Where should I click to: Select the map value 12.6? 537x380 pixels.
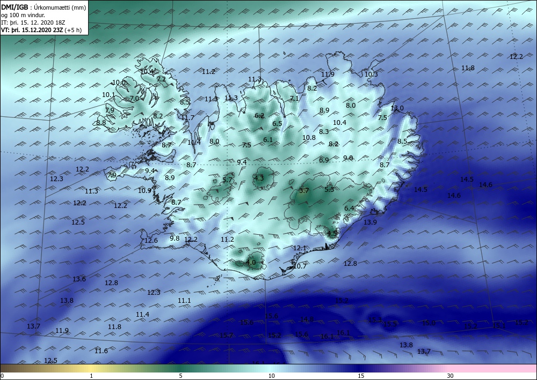(151, 241)
